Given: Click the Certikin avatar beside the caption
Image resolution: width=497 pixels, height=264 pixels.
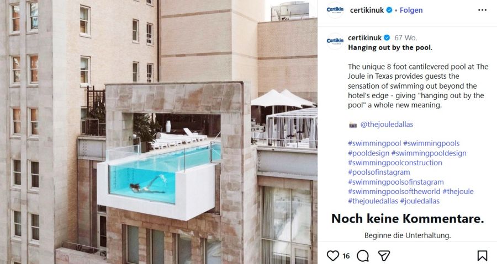Looking at the screenshot, I should [x=335, y=41].
